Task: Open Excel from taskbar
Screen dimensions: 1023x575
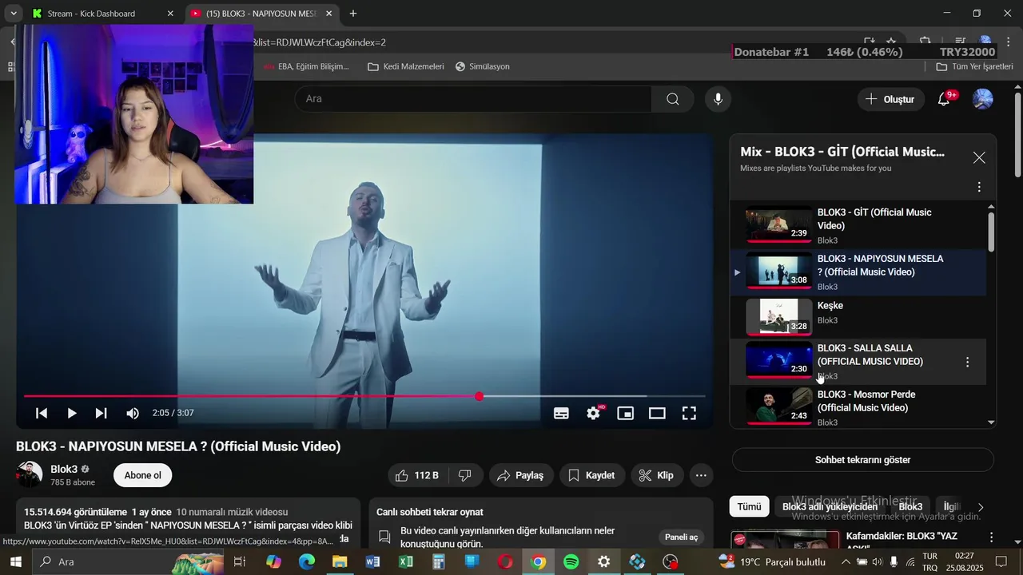Action: tap(405, 562)
